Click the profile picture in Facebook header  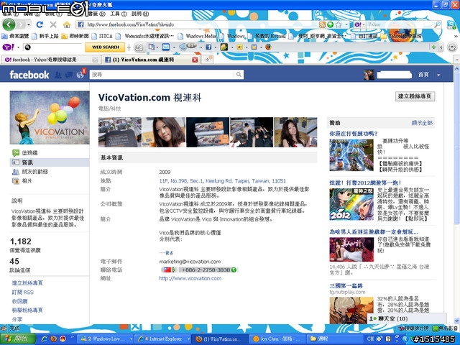click(369, 75)
